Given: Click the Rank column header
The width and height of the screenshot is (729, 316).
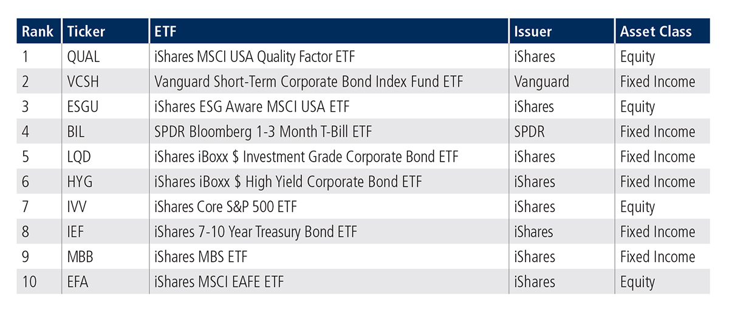Looking at the screenshot, I should tap(38, 32).
